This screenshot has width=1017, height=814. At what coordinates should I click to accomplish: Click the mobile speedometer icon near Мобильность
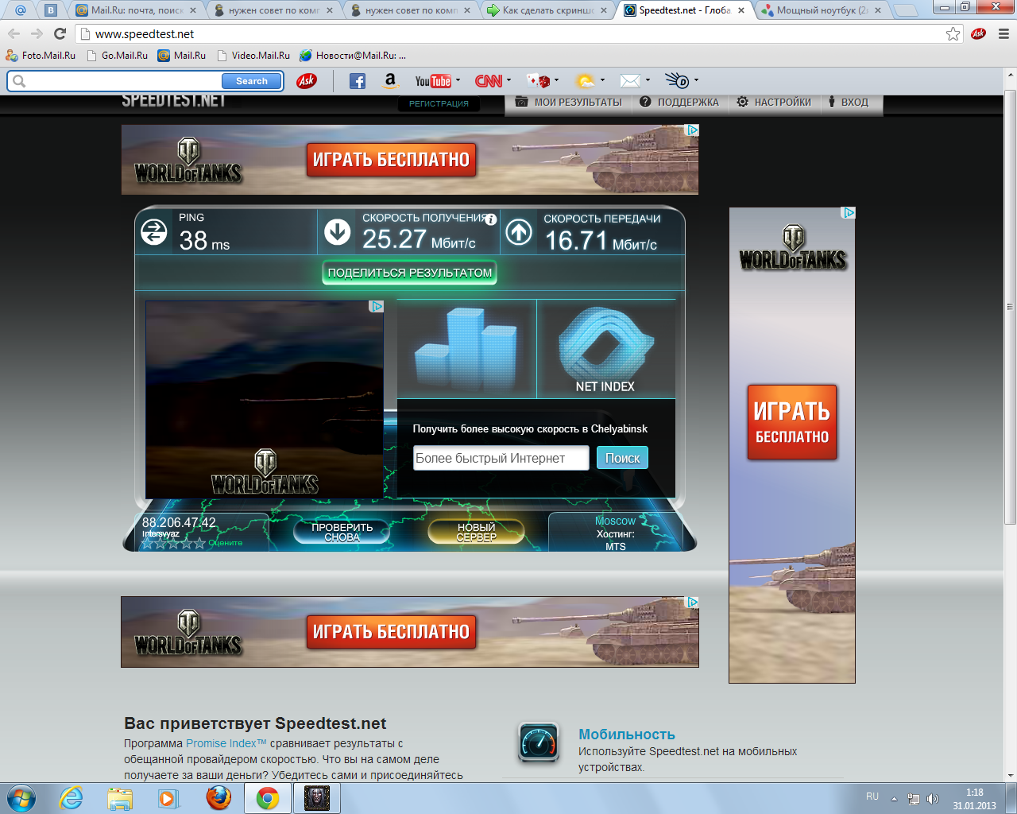point(539,742)
